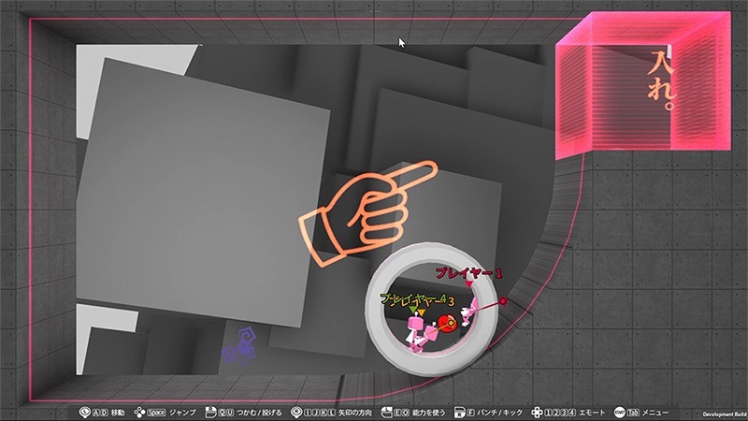The image size is (748, 421).
Task: Click the red triangle marker above Player 1
Action: click(x=468, y=284)
